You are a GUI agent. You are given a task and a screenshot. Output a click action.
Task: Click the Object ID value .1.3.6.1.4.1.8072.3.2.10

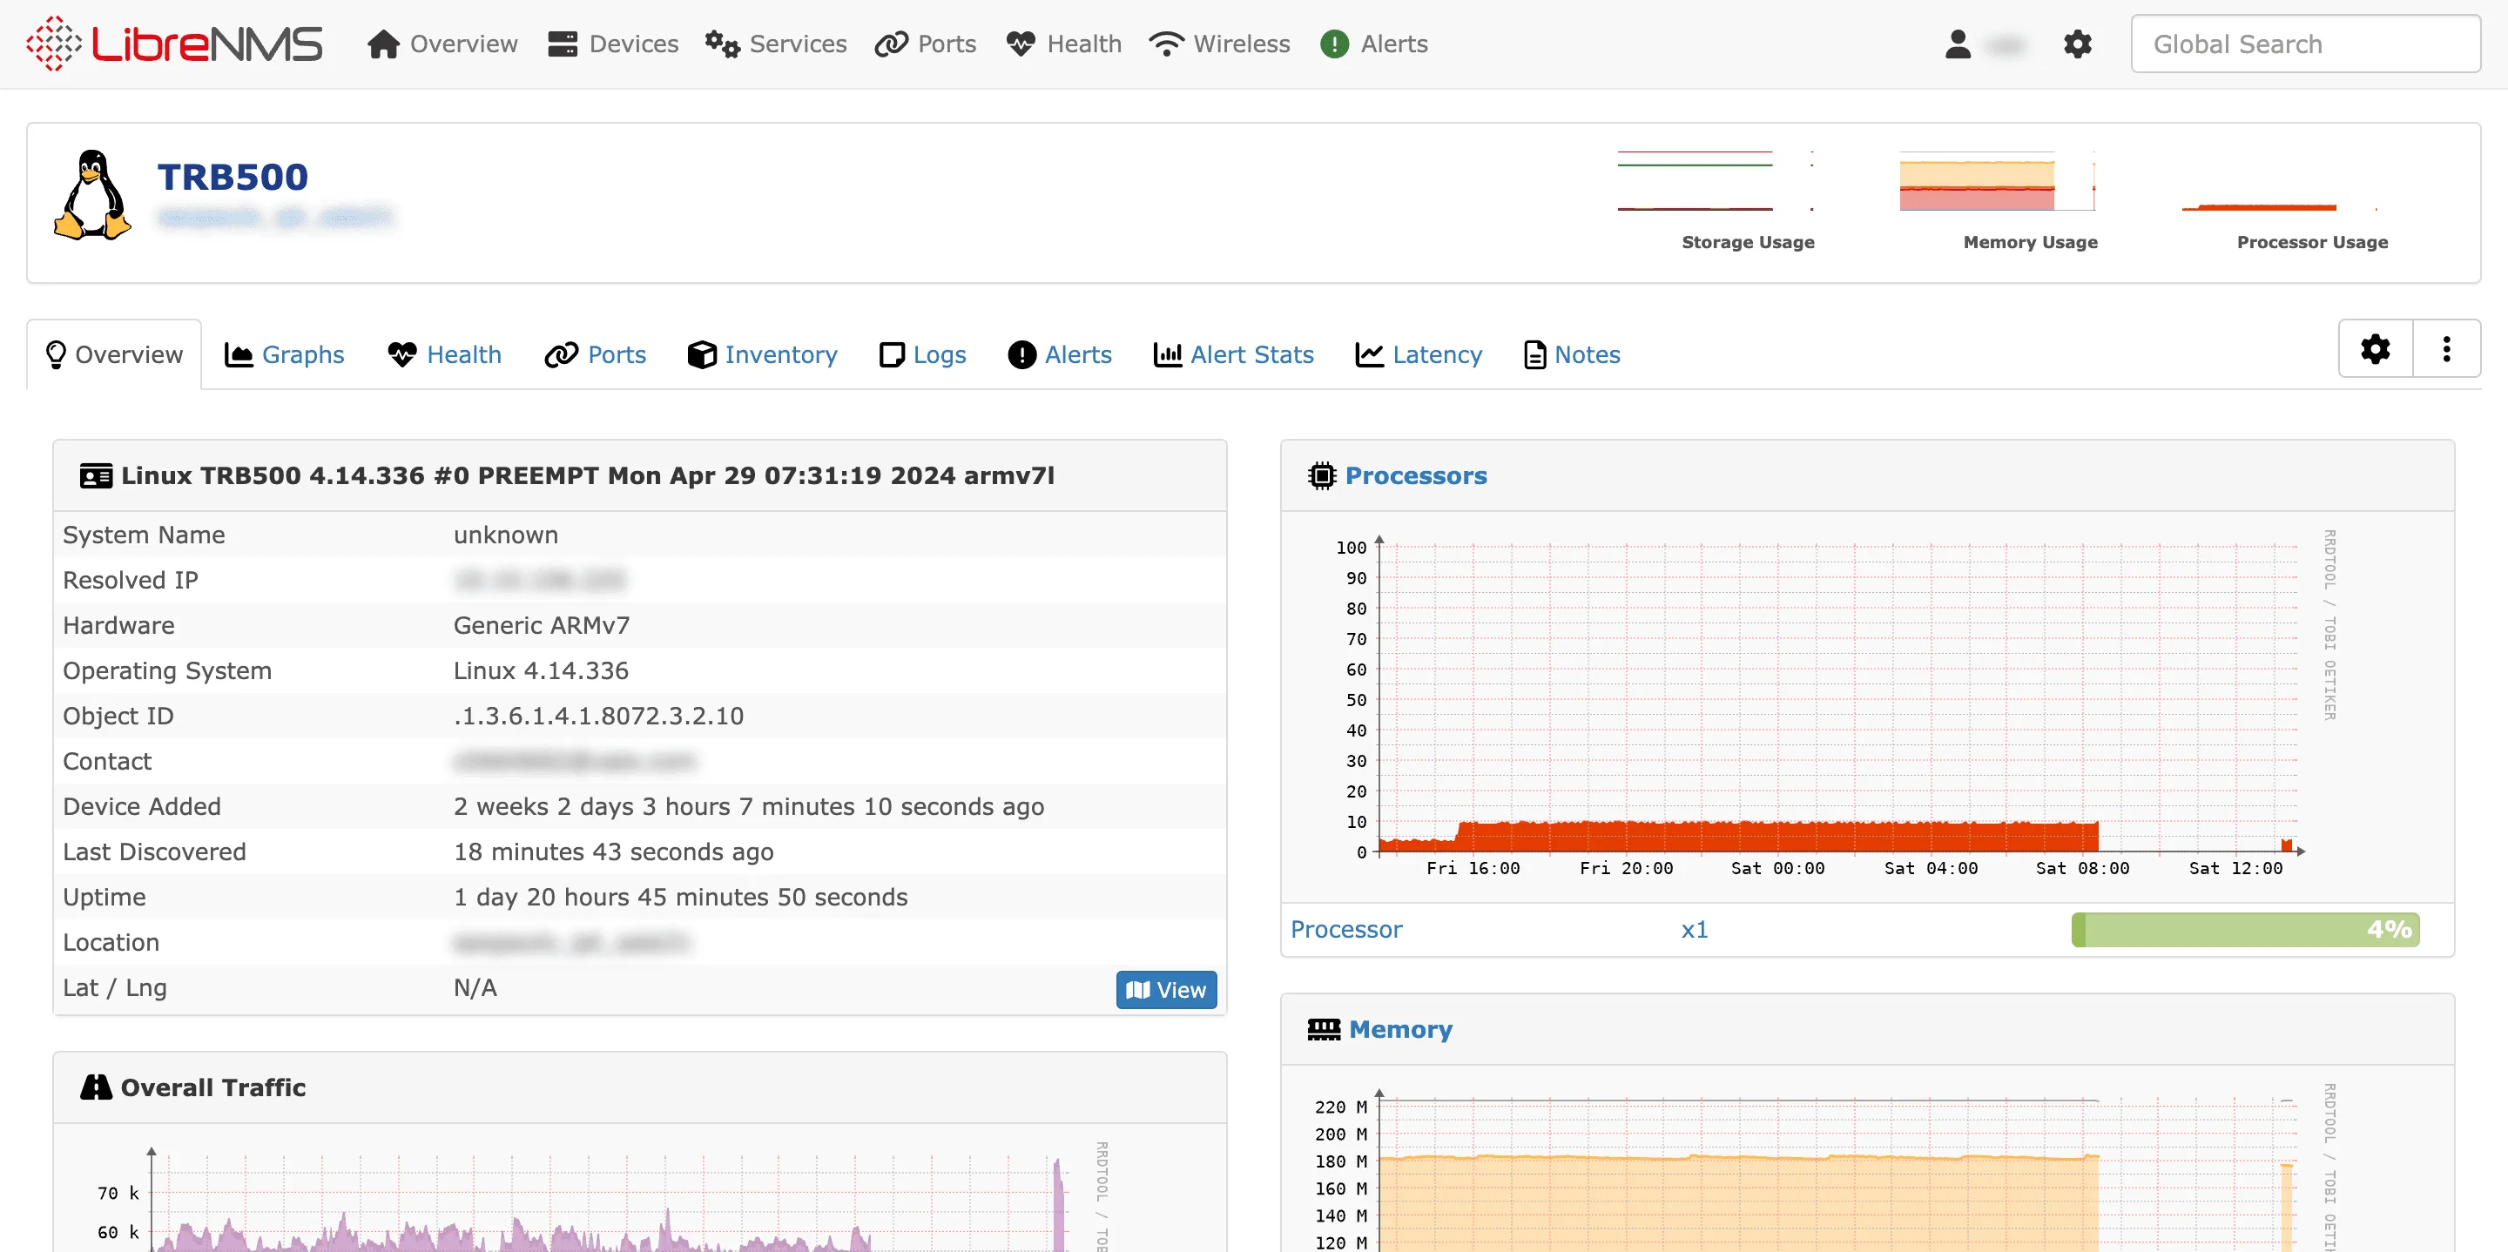click(599, 717)
